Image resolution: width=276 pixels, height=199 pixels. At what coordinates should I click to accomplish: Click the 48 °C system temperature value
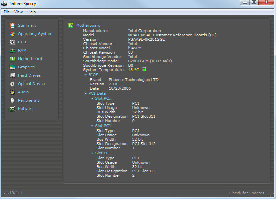133,70
